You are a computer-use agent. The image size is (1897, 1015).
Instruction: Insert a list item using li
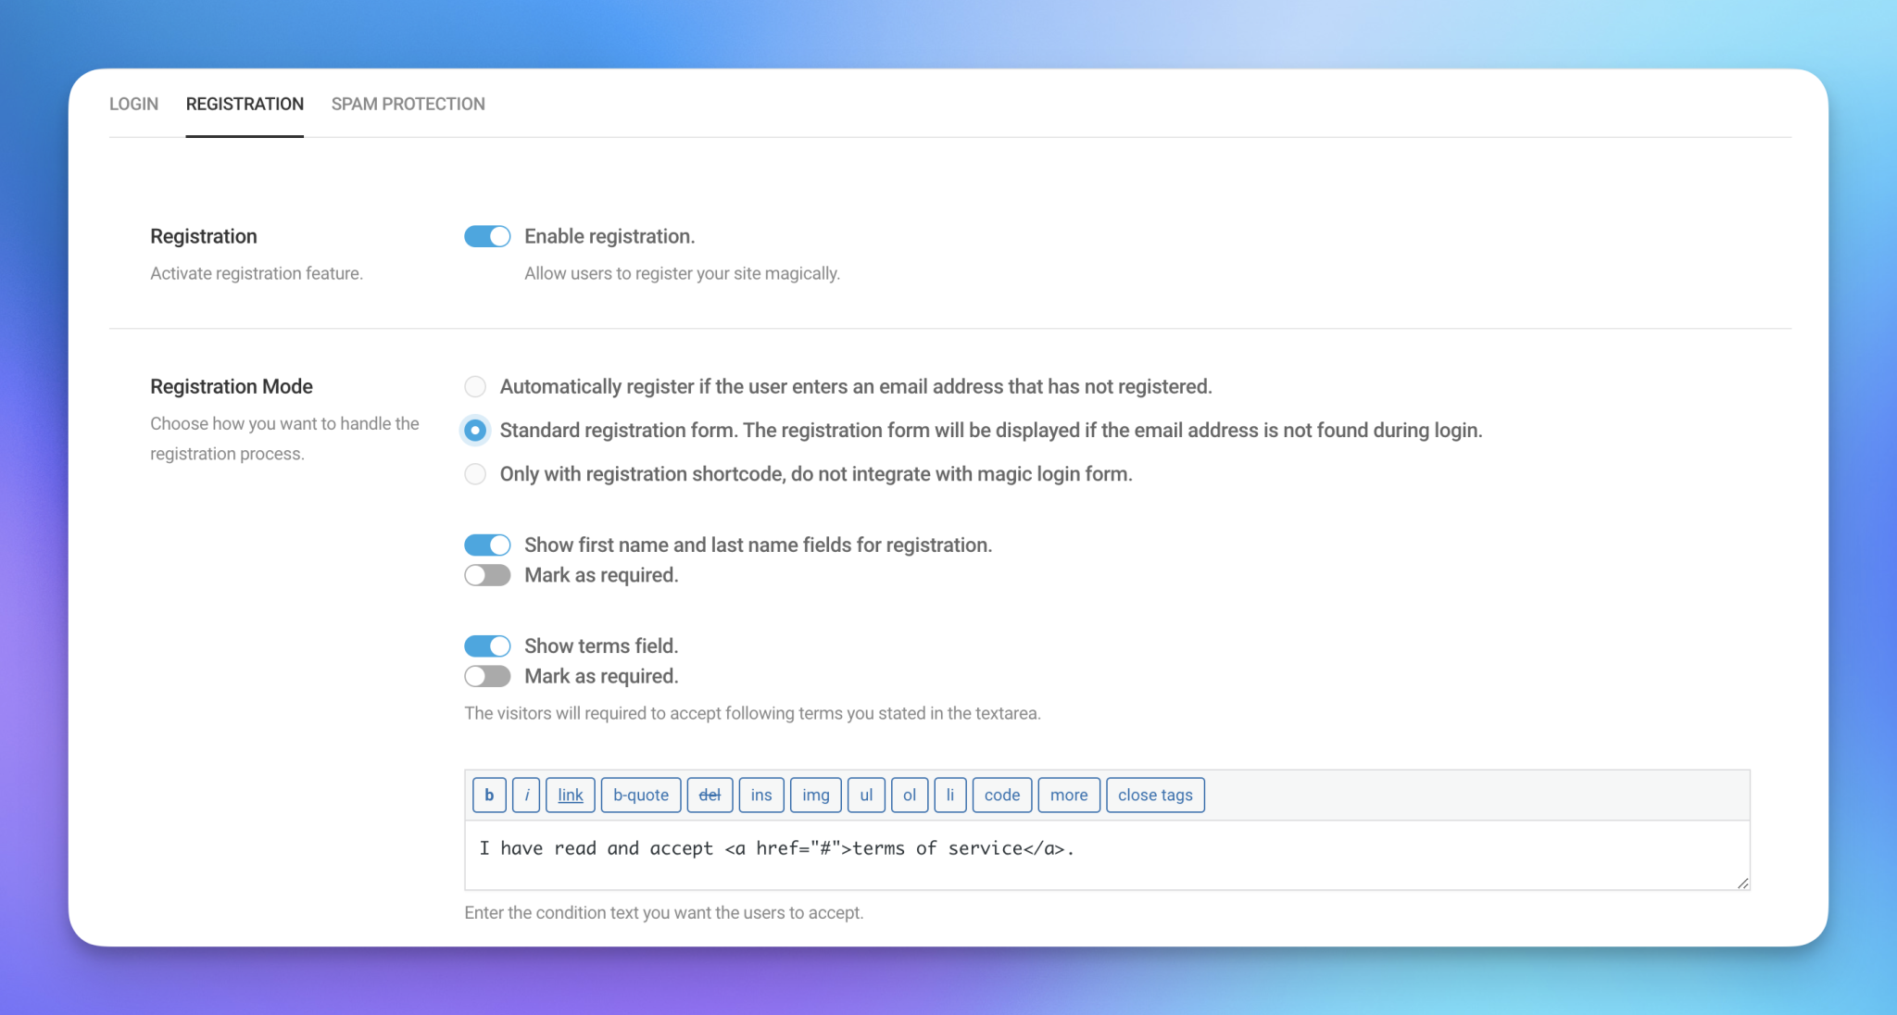[x=950, y=795]
